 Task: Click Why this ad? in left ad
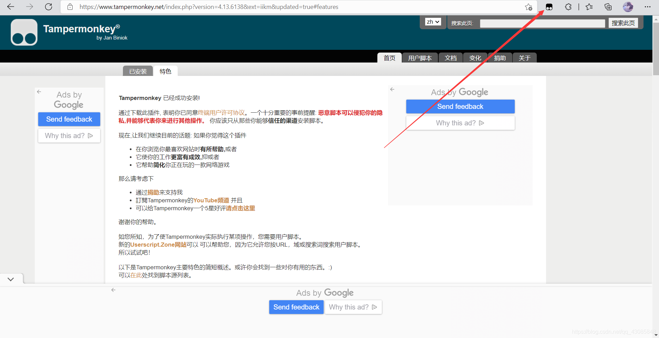coord(69,136)
